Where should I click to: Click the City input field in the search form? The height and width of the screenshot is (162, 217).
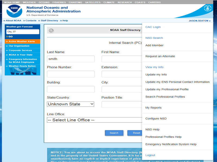(122, 89)
